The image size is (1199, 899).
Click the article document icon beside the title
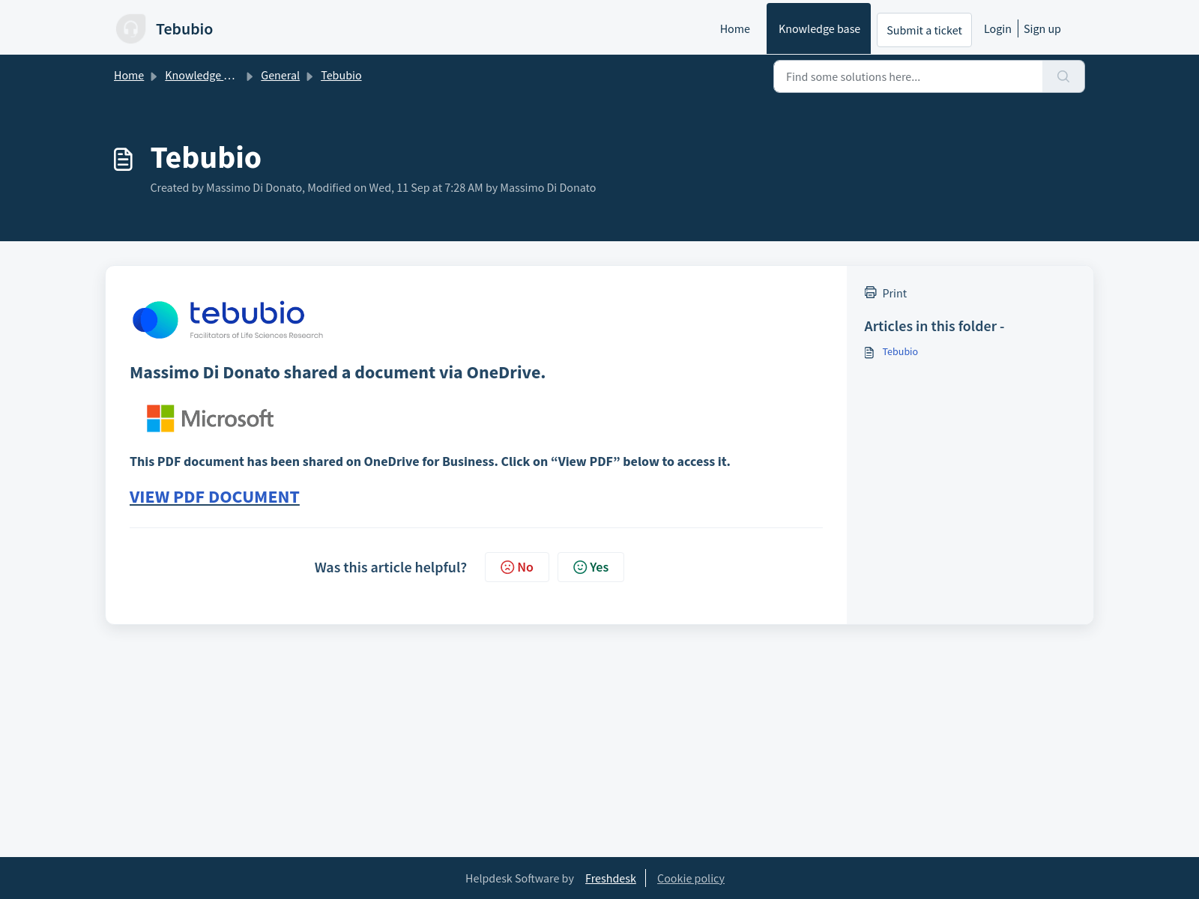(123, 159)
